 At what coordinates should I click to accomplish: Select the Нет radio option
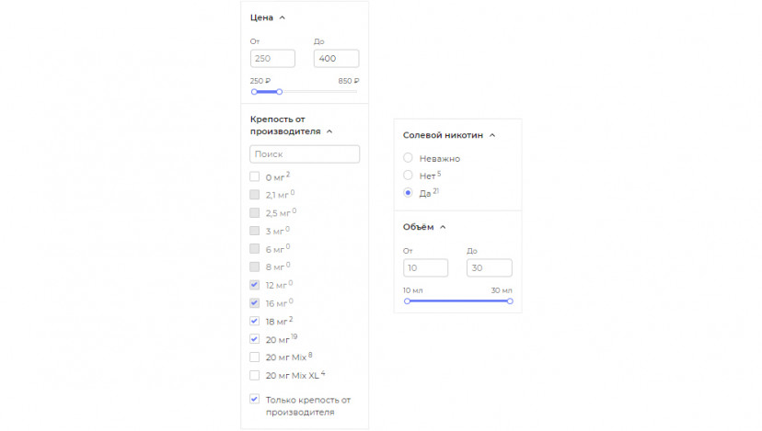(408, 176)
